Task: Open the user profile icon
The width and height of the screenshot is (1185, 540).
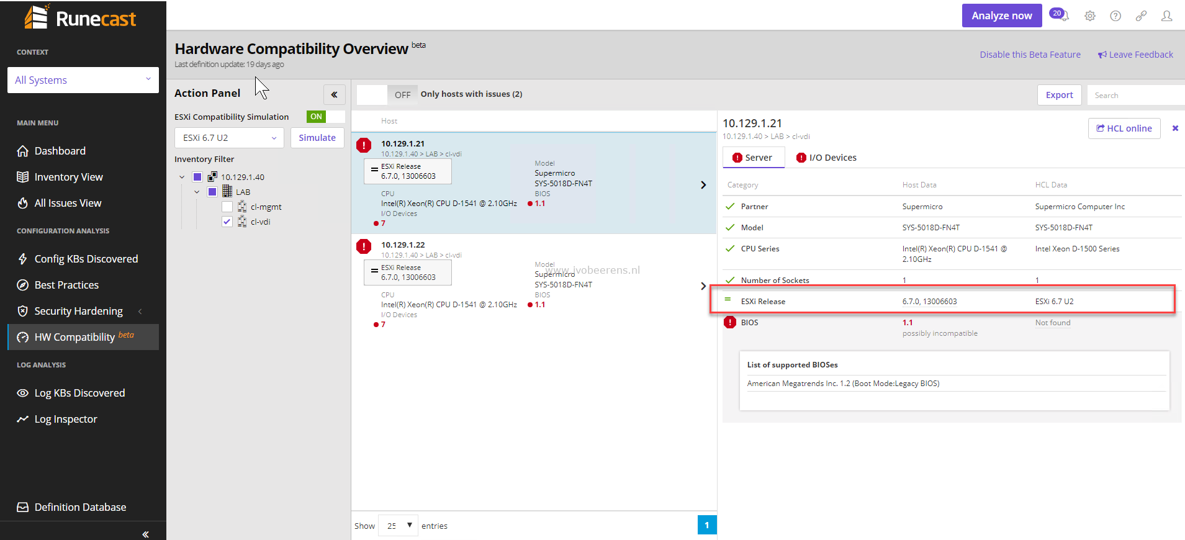Action: click(x=1167, y=16)
